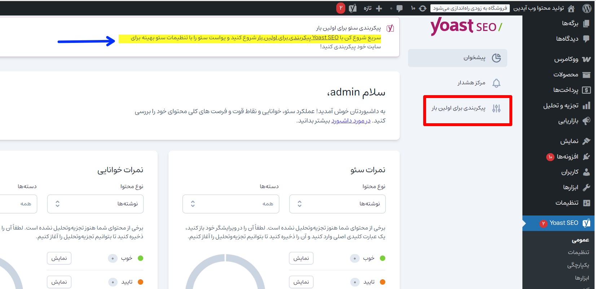Click the Yoast icon in admin bar
Viewport: 596px width, 289px height.
(x=352, y=8)
